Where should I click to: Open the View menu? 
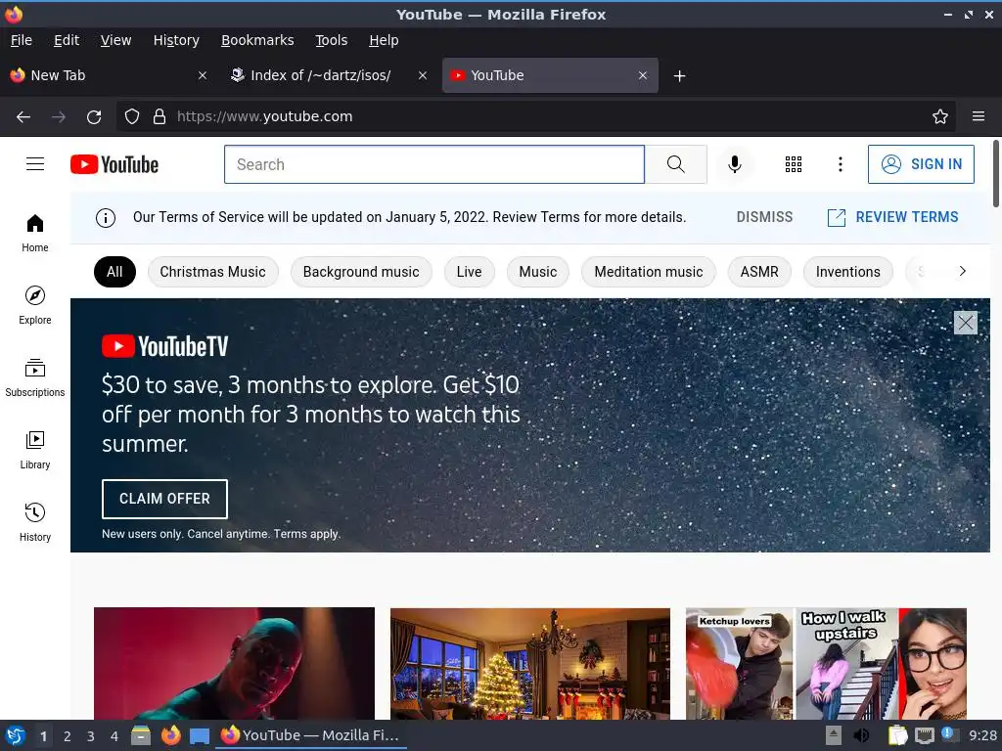115,40
